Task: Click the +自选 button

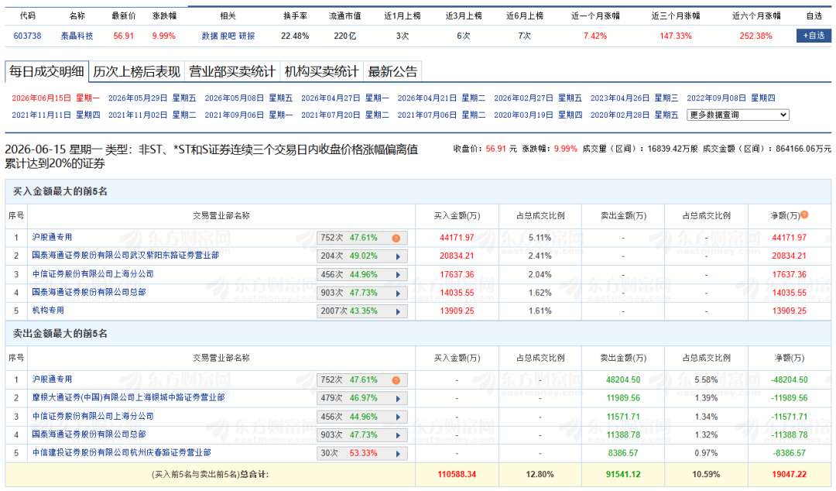Action: pyautogui.click(x=814, y=35)
